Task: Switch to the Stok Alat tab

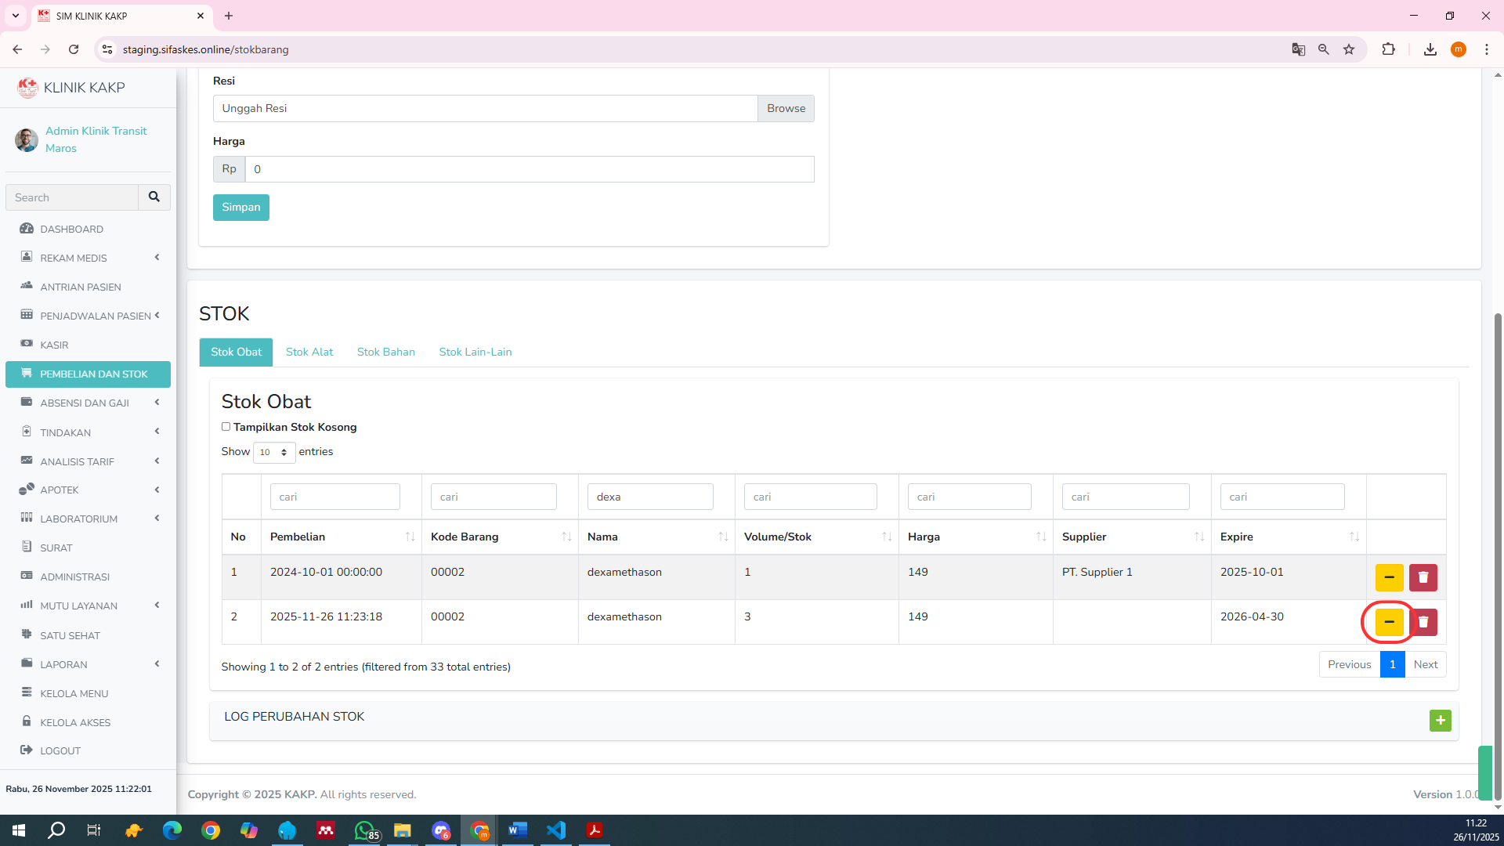Action: tap(309, 352)
